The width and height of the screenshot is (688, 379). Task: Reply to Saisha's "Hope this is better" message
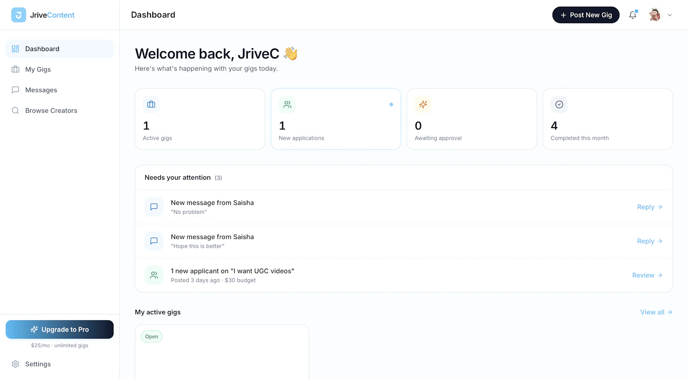[650, 241]
